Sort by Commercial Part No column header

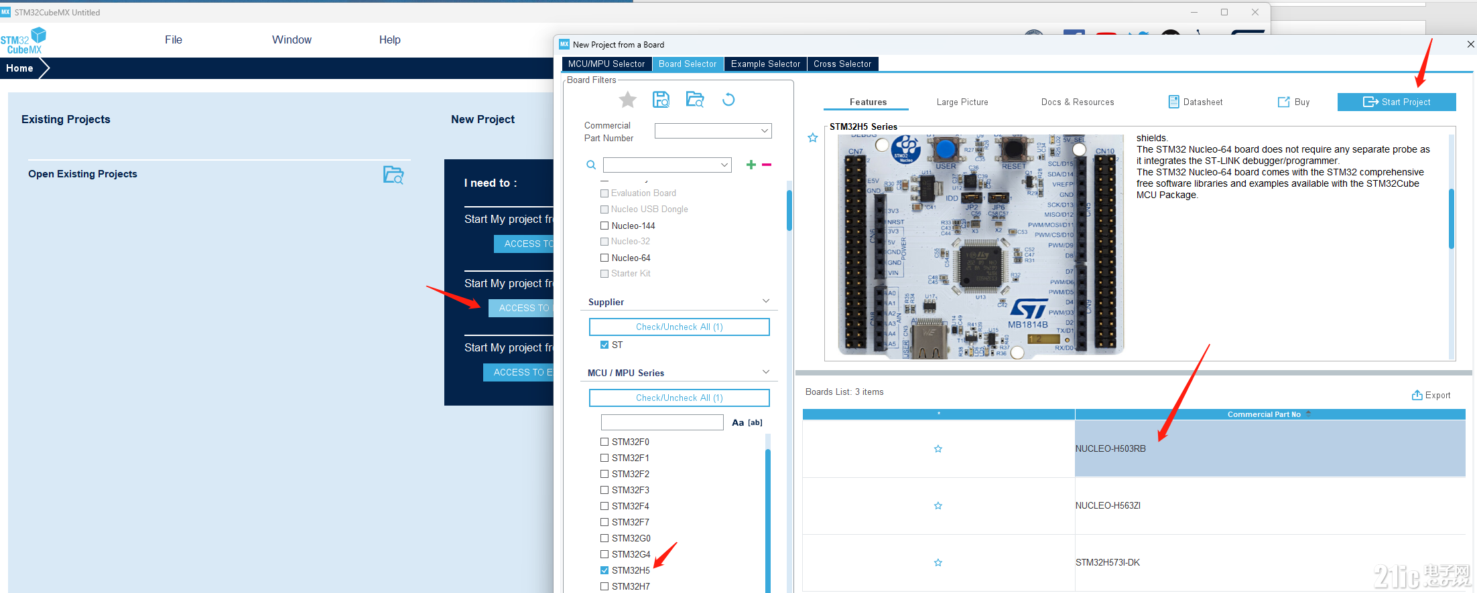1270,414
